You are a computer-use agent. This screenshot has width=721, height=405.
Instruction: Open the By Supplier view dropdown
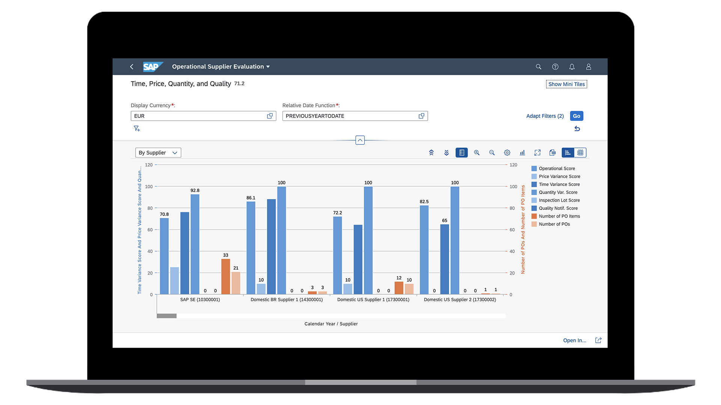[158, 153]
